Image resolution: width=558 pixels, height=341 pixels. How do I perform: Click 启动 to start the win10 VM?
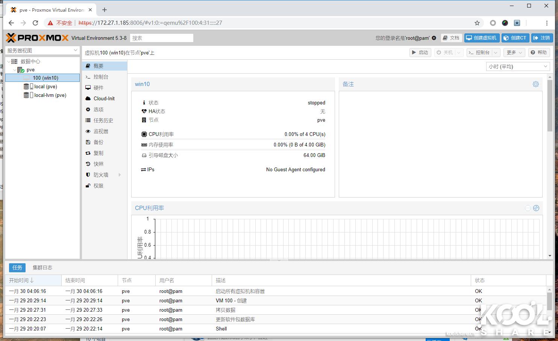click(420, 53)
